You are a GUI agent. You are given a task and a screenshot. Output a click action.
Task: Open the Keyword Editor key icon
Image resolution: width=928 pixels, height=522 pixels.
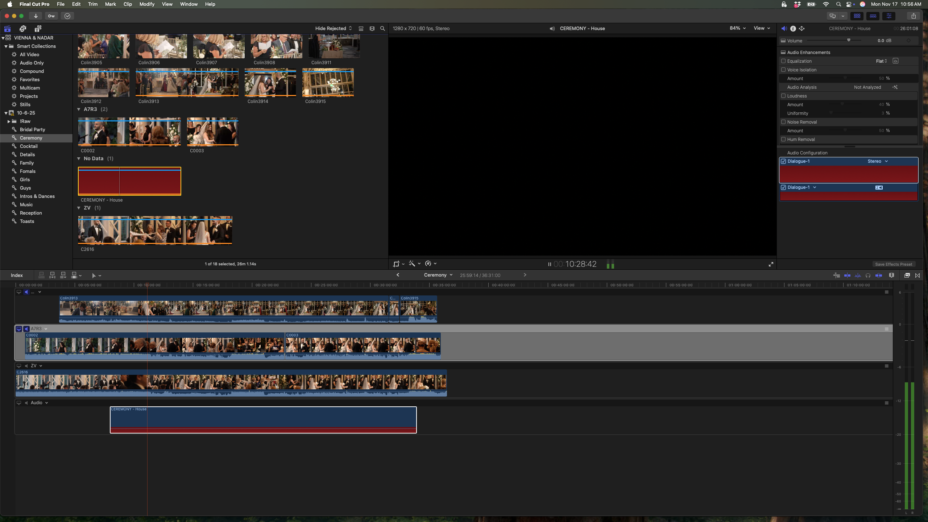(51, 16)
